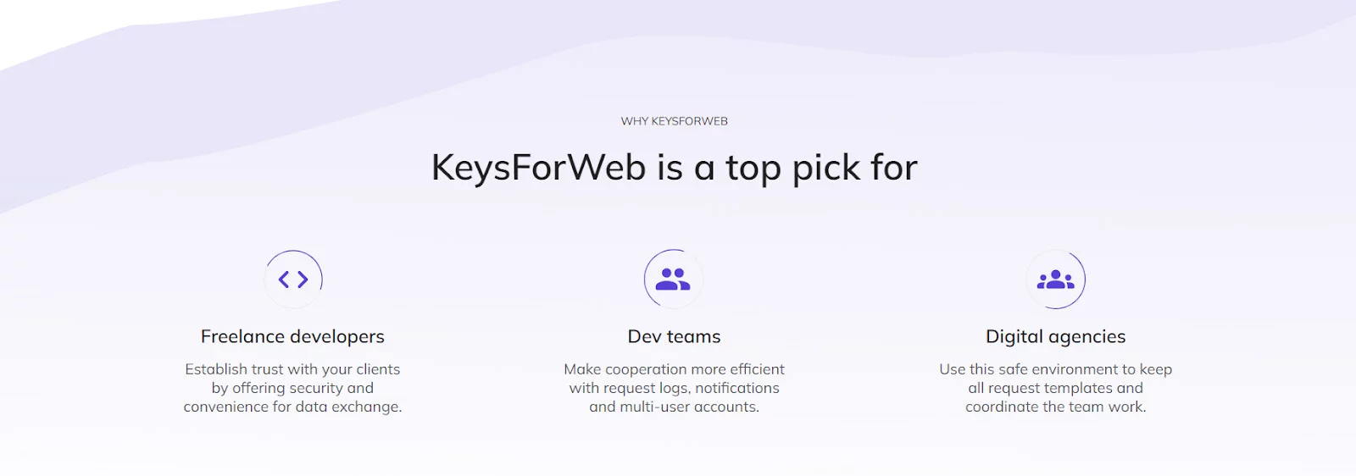Image resolution: width=1356 pixels, height=476 pixels.
Task: Click the three-person group icon for Digital agencies
Action: pos(1055,280)
